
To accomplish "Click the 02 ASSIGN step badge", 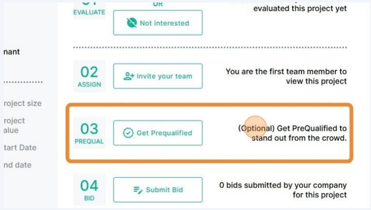I will click(89, 76).
